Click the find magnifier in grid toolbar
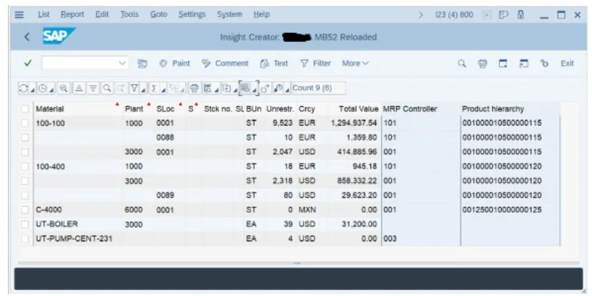592x296 pixels. 107,88
